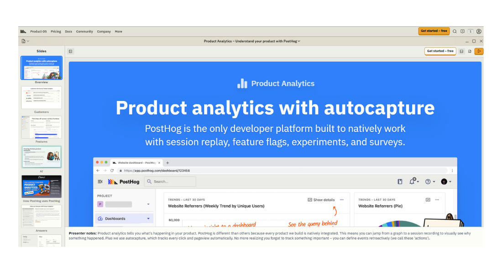Click the dashboard Search field
Screen dimensions: 502x273
(x=170, y=182)
